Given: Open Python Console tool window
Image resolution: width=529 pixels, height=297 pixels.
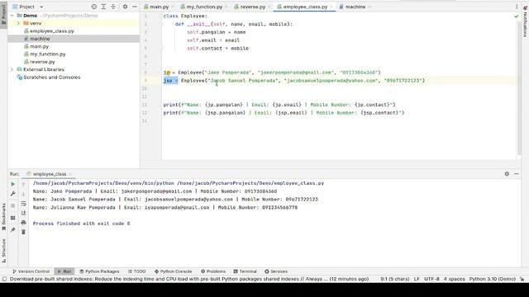Looking at the screenshot, I should tap(173, 271).
